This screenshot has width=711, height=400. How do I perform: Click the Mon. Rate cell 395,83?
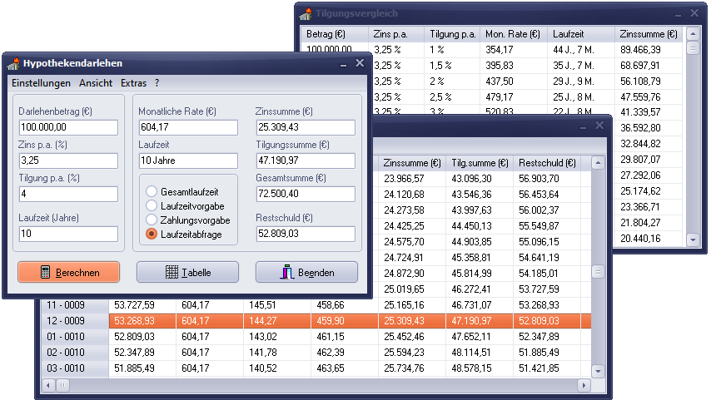pyautogui.click(x=514, y=66)
